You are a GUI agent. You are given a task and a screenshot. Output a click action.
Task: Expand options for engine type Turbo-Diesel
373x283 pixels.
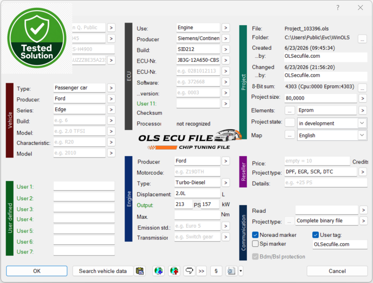[225, 183]
